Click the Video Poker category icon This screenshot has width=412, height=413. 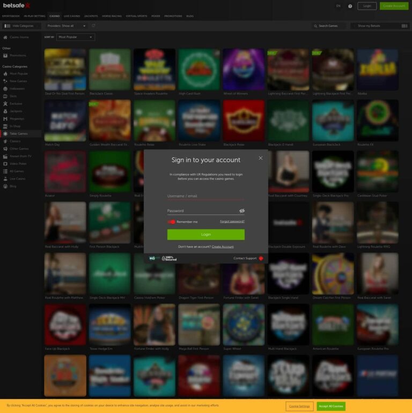click(5, 164)
